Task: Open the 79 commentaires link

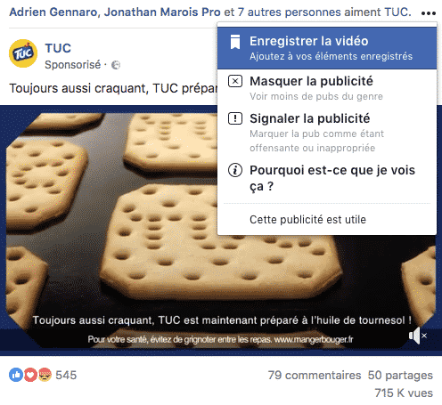Action: pyautogui.click(x=315, y=376)
